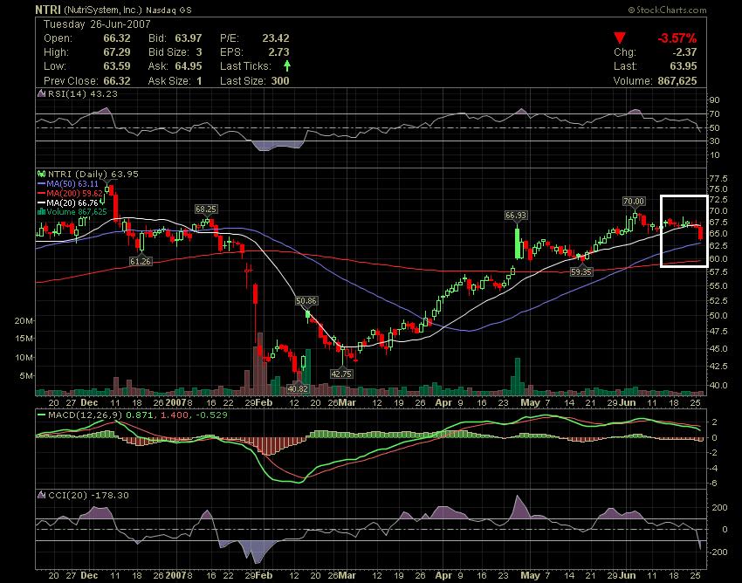Click the green volume spike before May
This screenshot has height=583, width=742.
click(518, 377)
